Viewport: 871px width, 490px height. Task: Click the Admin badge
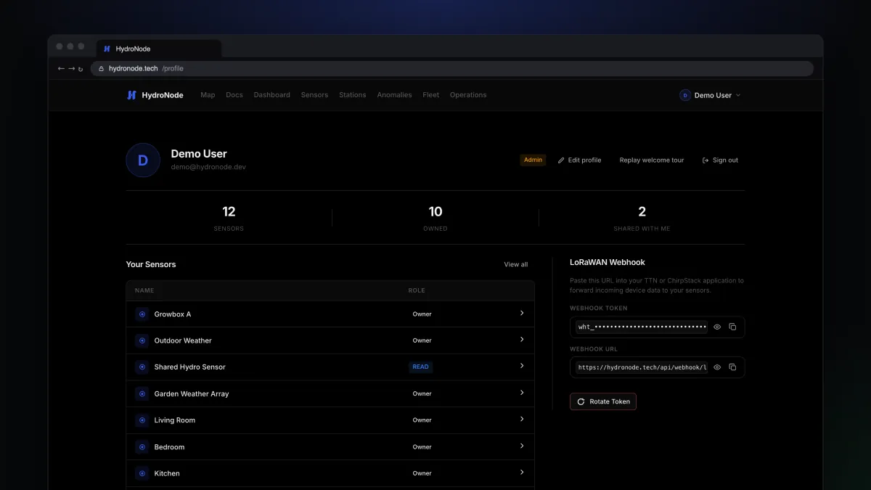click(533, 160)
